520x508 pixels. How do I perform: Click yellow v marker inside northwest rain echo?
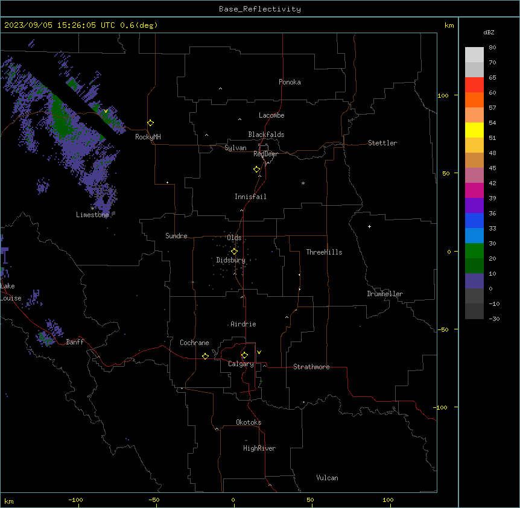point(106,111)
